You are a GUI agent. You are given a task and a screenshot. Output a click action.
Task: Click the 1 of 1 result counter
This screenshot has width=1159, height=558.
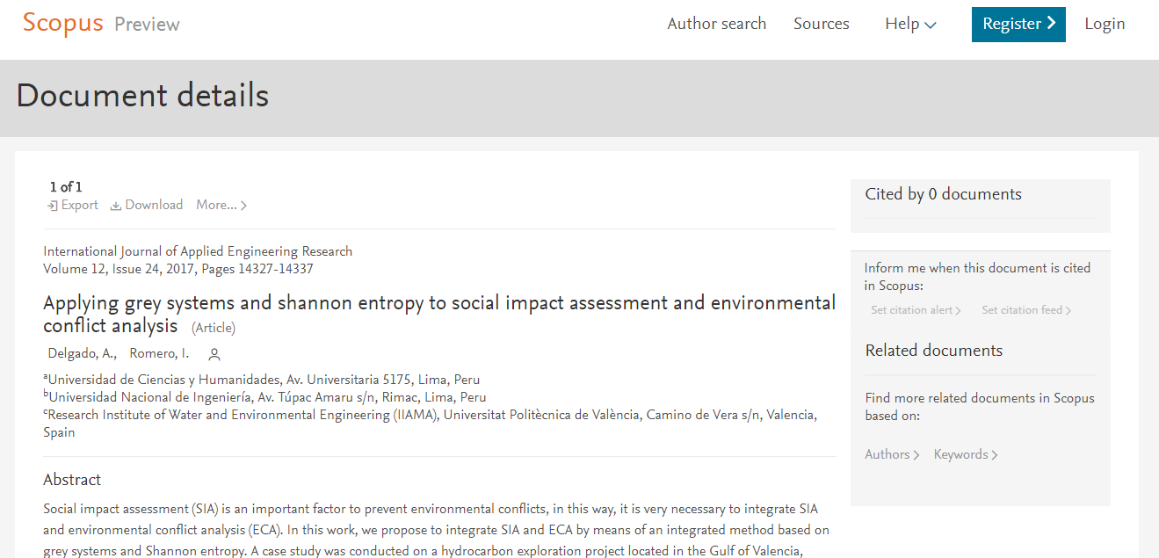[x=66, y=187]
